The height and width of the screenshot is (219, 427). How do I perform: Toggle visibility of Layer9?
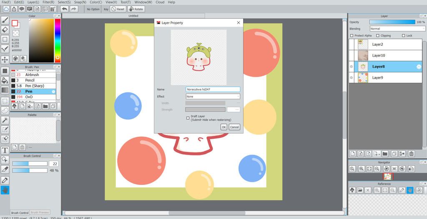(x=351, y=78)
